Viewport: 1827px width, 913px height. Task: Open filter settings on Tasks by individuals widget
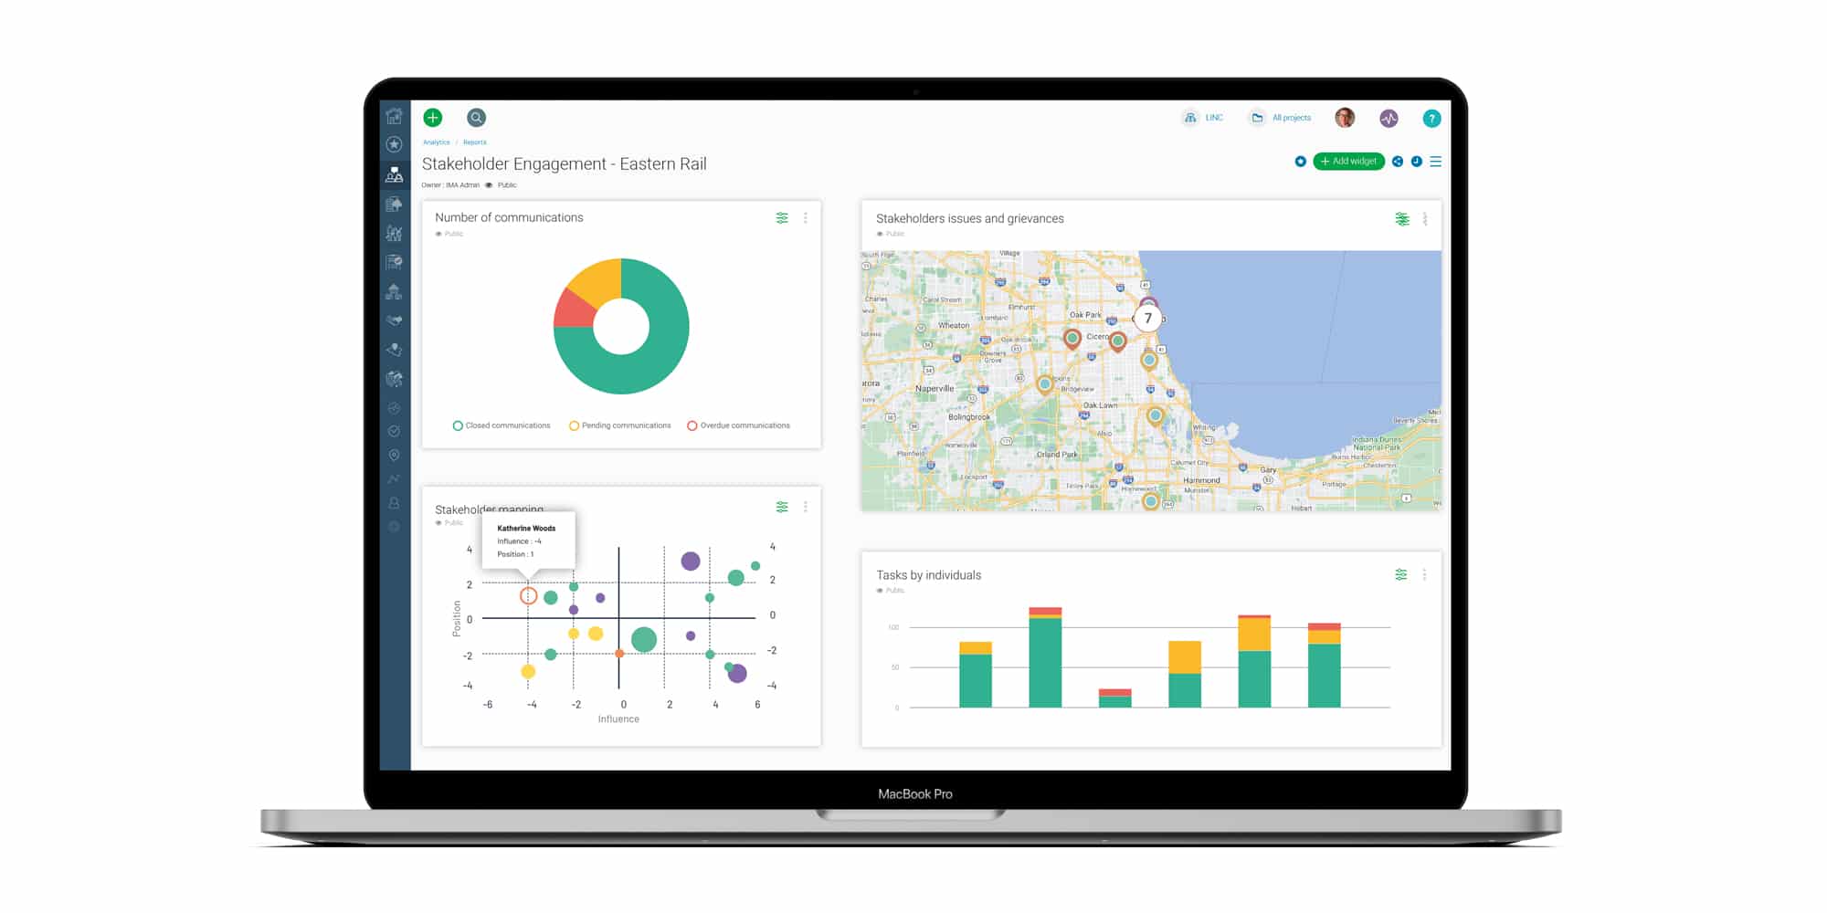point(1400,574)
